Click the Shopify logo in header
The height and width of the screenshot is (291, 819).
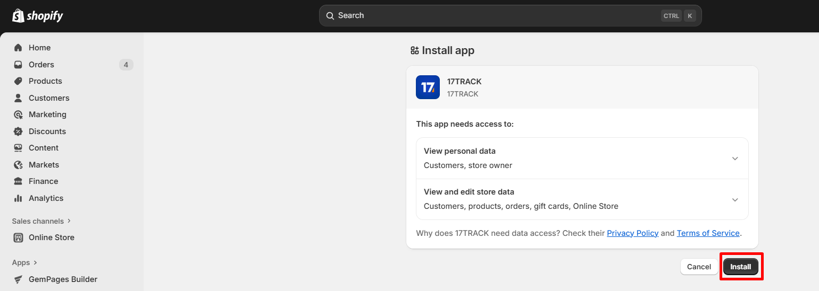point(37,16)
